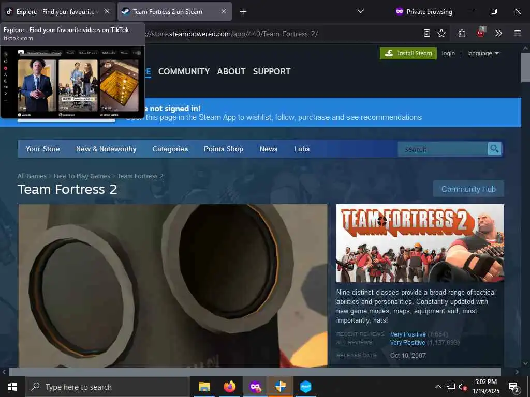Screen dimensions: 530x397
Task: Open the COMMUNITY menu
Action: (184, 71)
